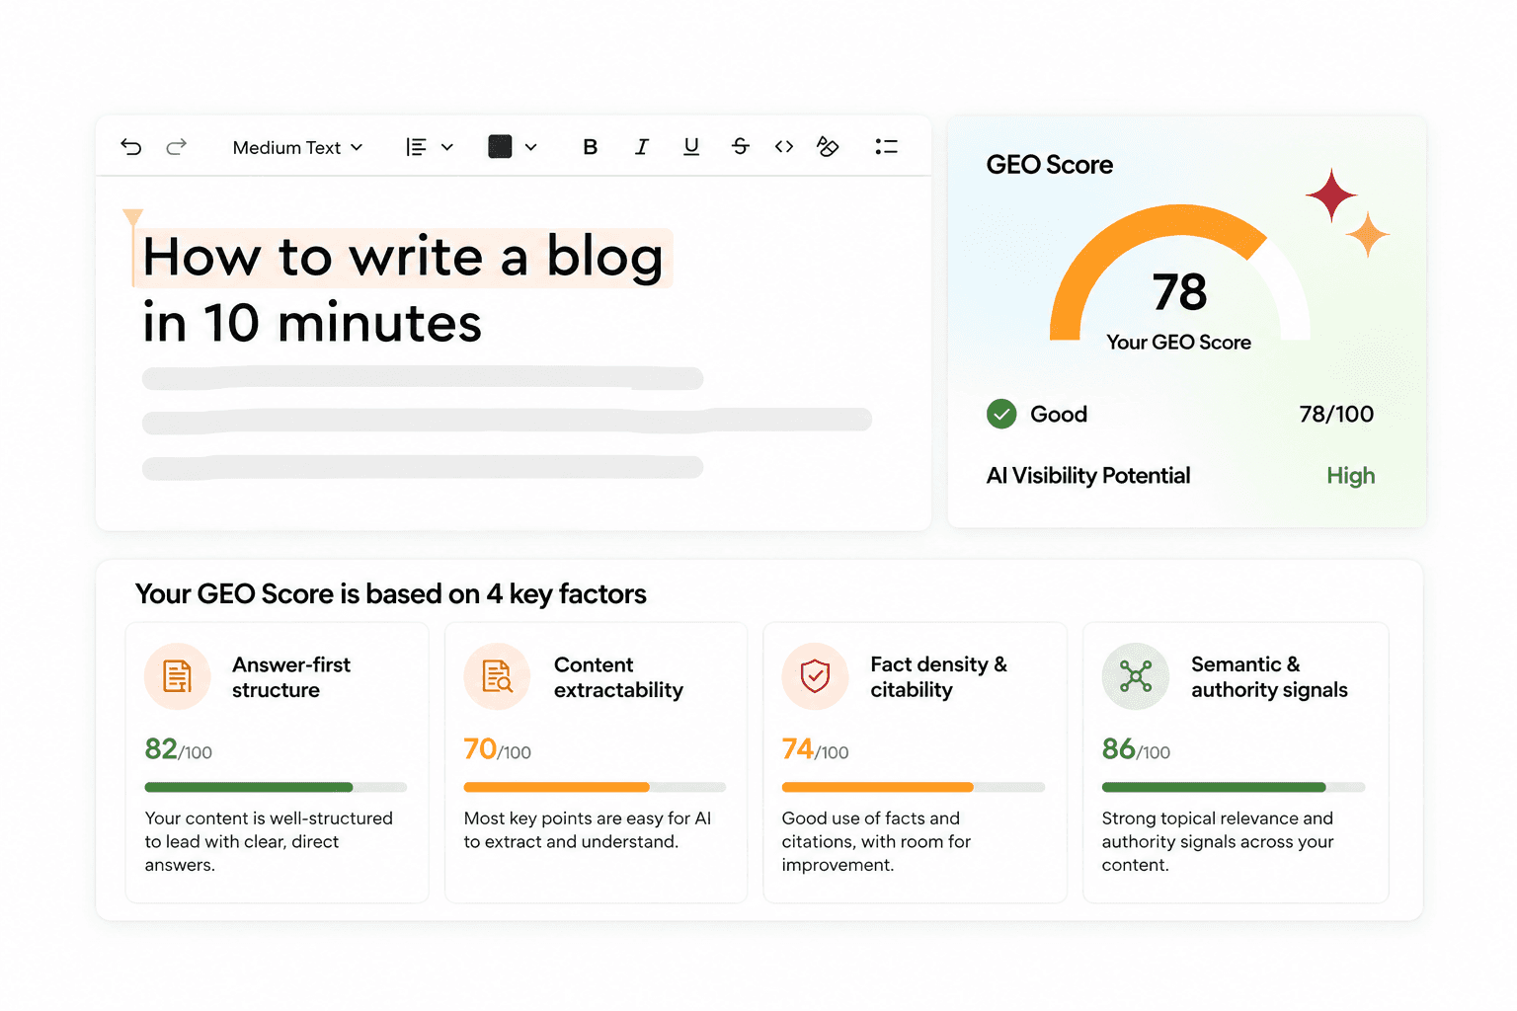Viewport: 1517px width, 1011px height.
Task: Click the inline code icon
Action: click(x=784, y=147)
